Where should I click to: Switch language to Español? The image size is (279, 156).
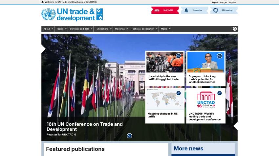pyautogui.click(x=232, y=3)
